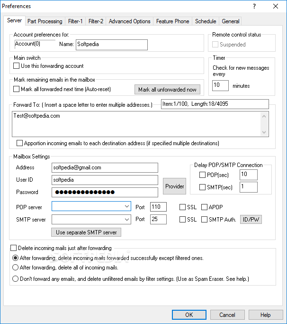This screenshot has height=324, width=287.
Task: Switch to the Part Processing tab
Action: 45,21
